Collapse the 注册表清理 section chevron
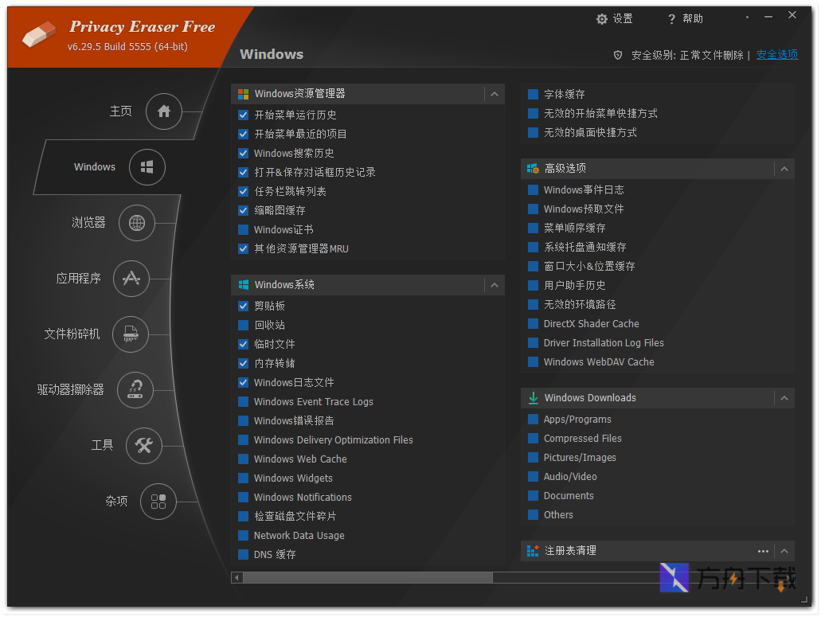The width and height of the screenshot is (821, 617). pyautogui.click(x=784, y=551)
